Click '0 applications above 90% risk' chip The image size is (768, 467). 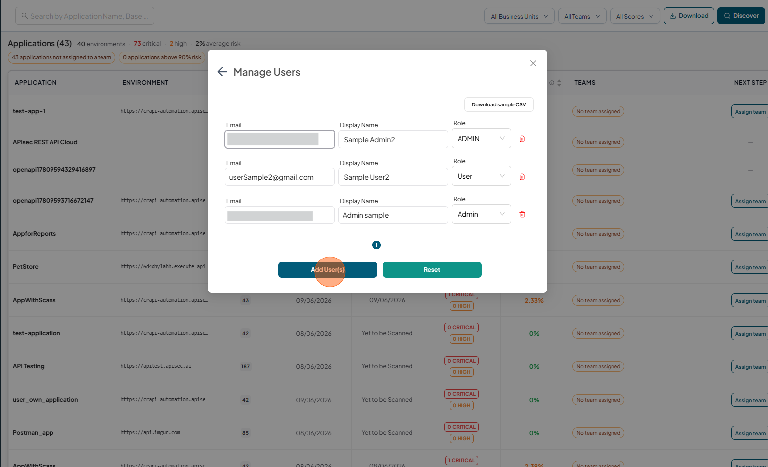click(x=162, y=57)
